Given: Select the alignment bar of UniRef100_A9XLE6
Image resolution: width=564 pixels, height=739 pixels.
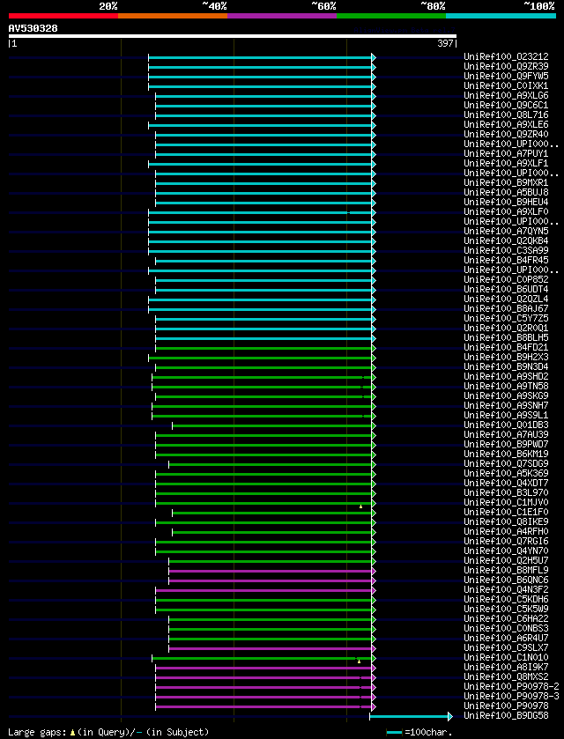Looking at the screenshot, I should (x=263, y=125).
